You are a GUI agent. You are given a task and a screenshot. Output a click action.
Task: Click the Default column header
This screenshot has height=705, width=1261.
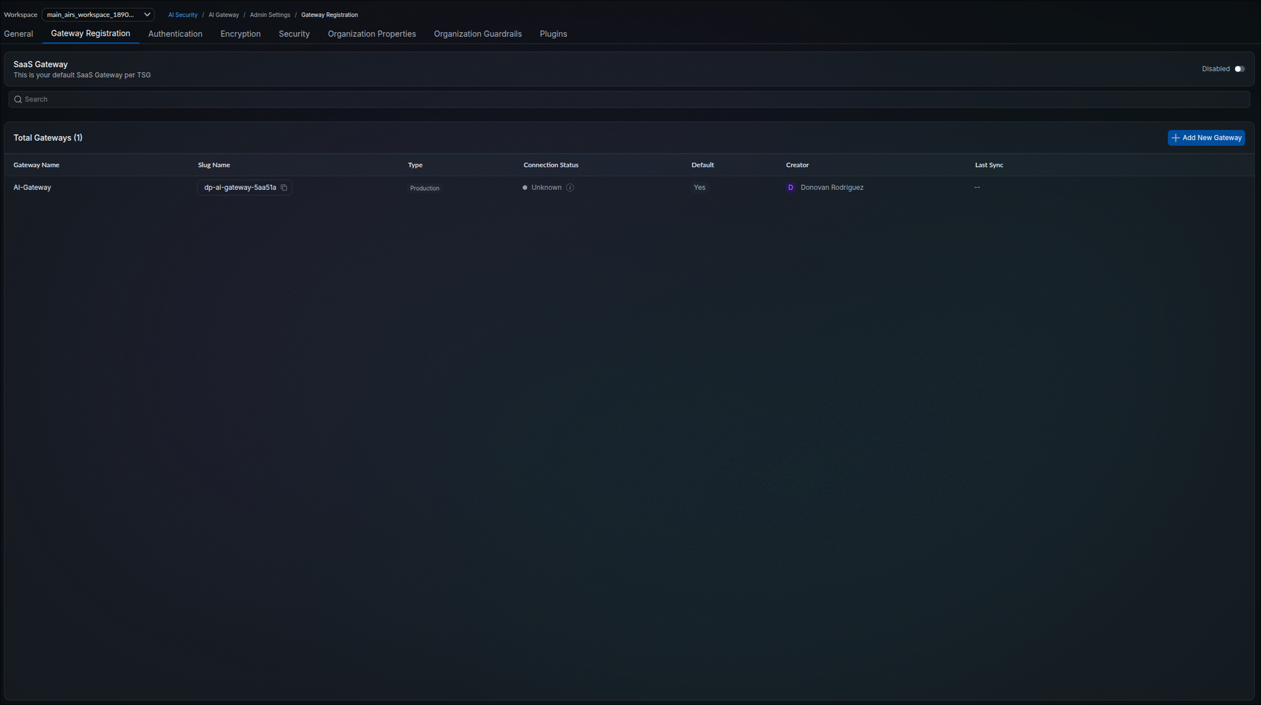[703, 165]
